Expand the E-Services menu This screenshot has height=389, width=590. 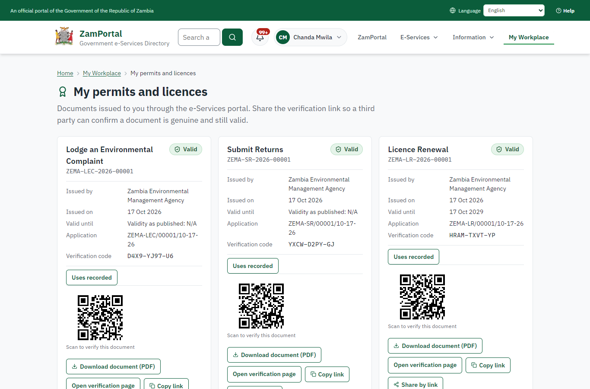[x=419, y=37]
